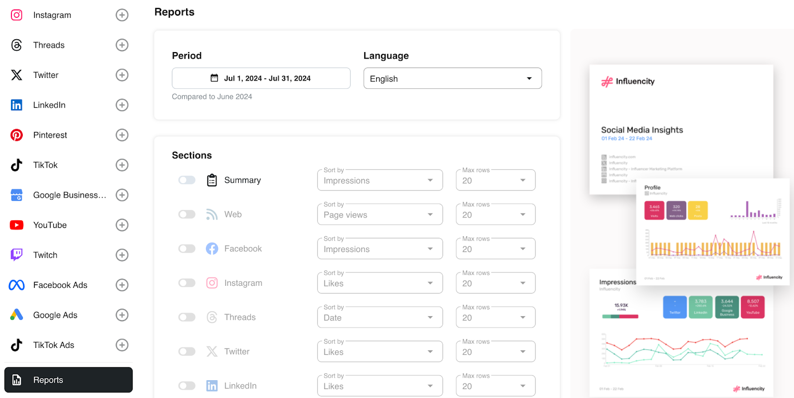Add a Pinterest account with plus icon

122,135
